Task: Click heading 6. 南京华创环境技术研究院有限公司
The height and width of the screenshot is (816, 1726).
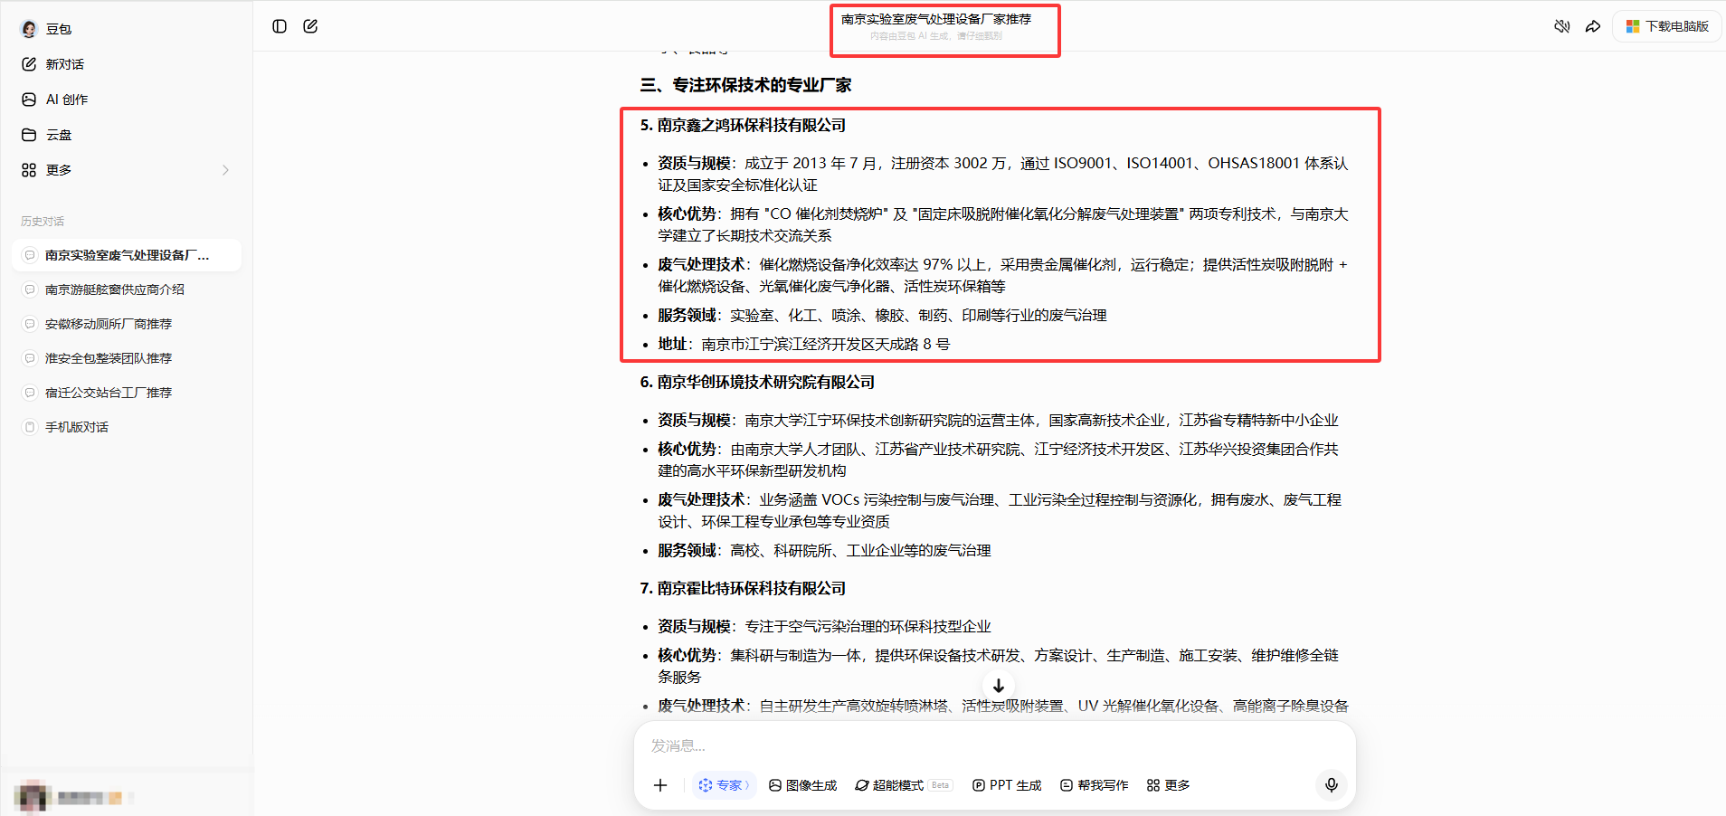Action: (757, 382)
